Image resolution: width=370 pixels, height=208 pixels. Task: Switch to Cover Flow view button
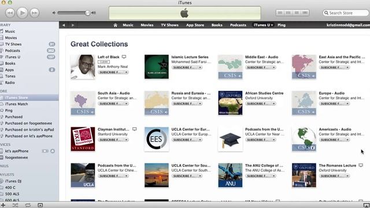point(305,13)
